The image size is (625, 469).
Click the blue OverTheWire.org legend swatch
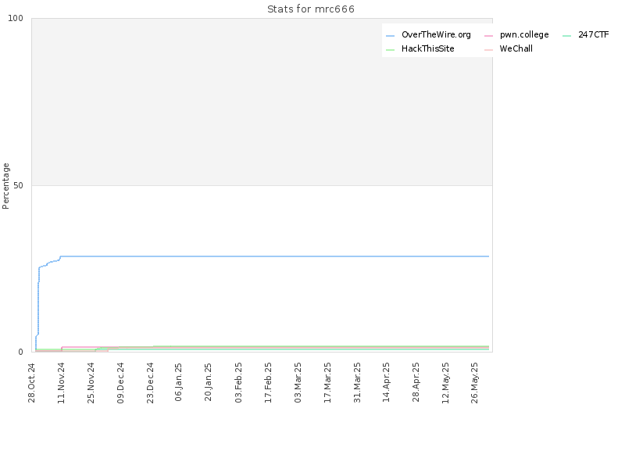click(x=390, y=36)
